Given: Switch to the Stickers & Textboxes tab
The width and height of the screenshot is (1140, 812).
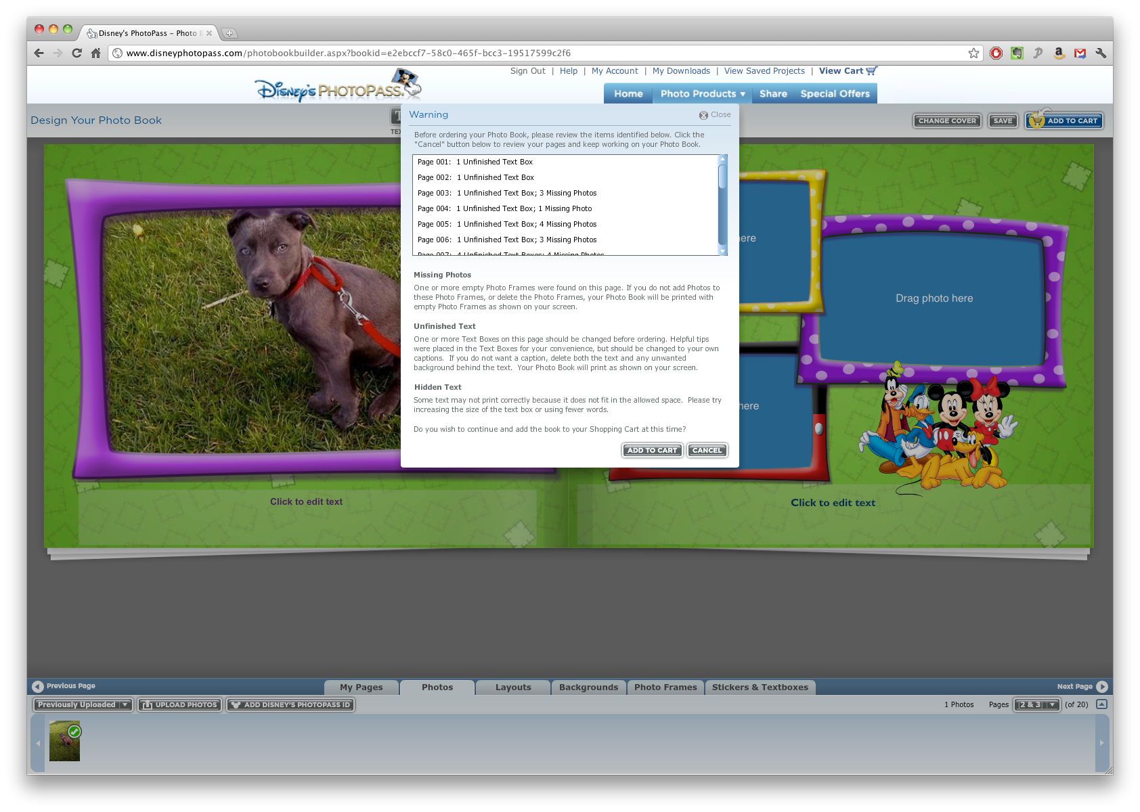Looking at the screenshot, I should coord(760,687).
